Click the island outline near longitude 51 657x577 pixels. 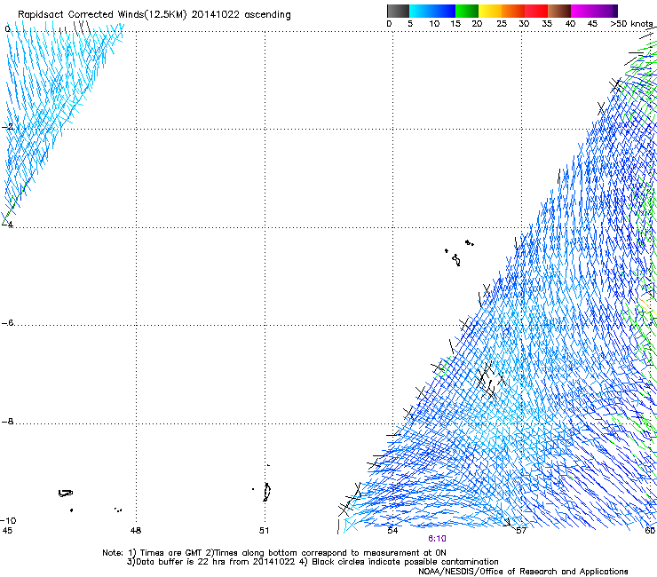267,492
